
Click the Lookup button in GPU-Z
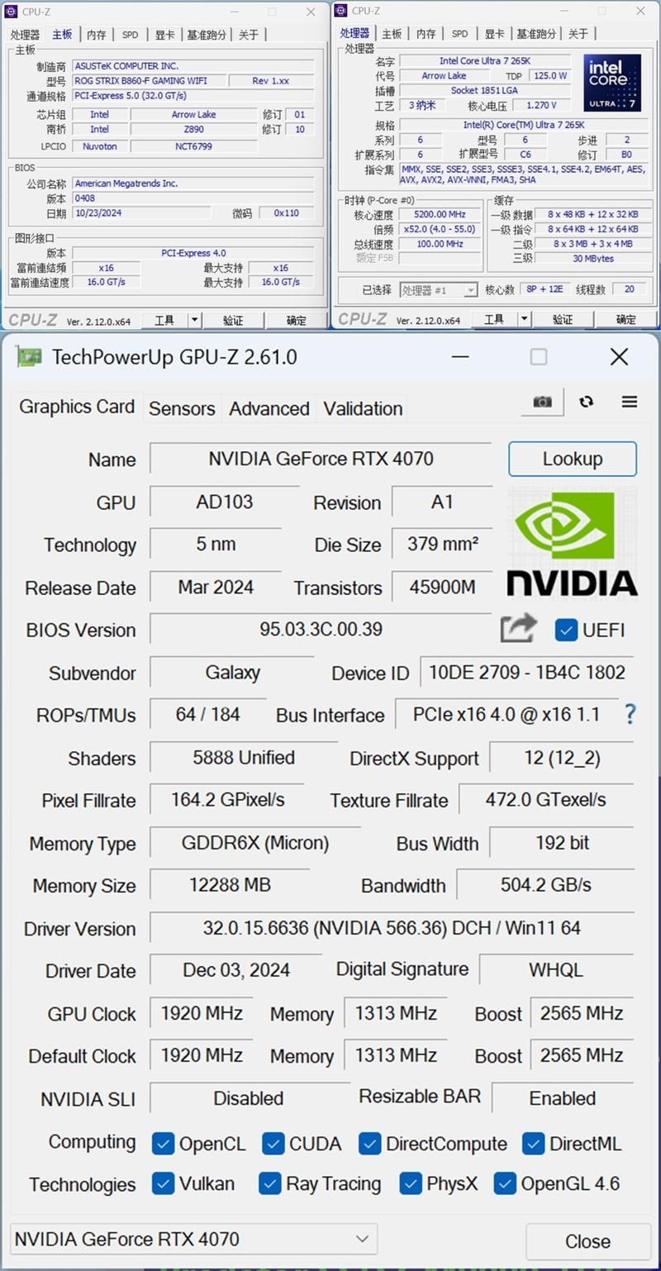[572, 459]
